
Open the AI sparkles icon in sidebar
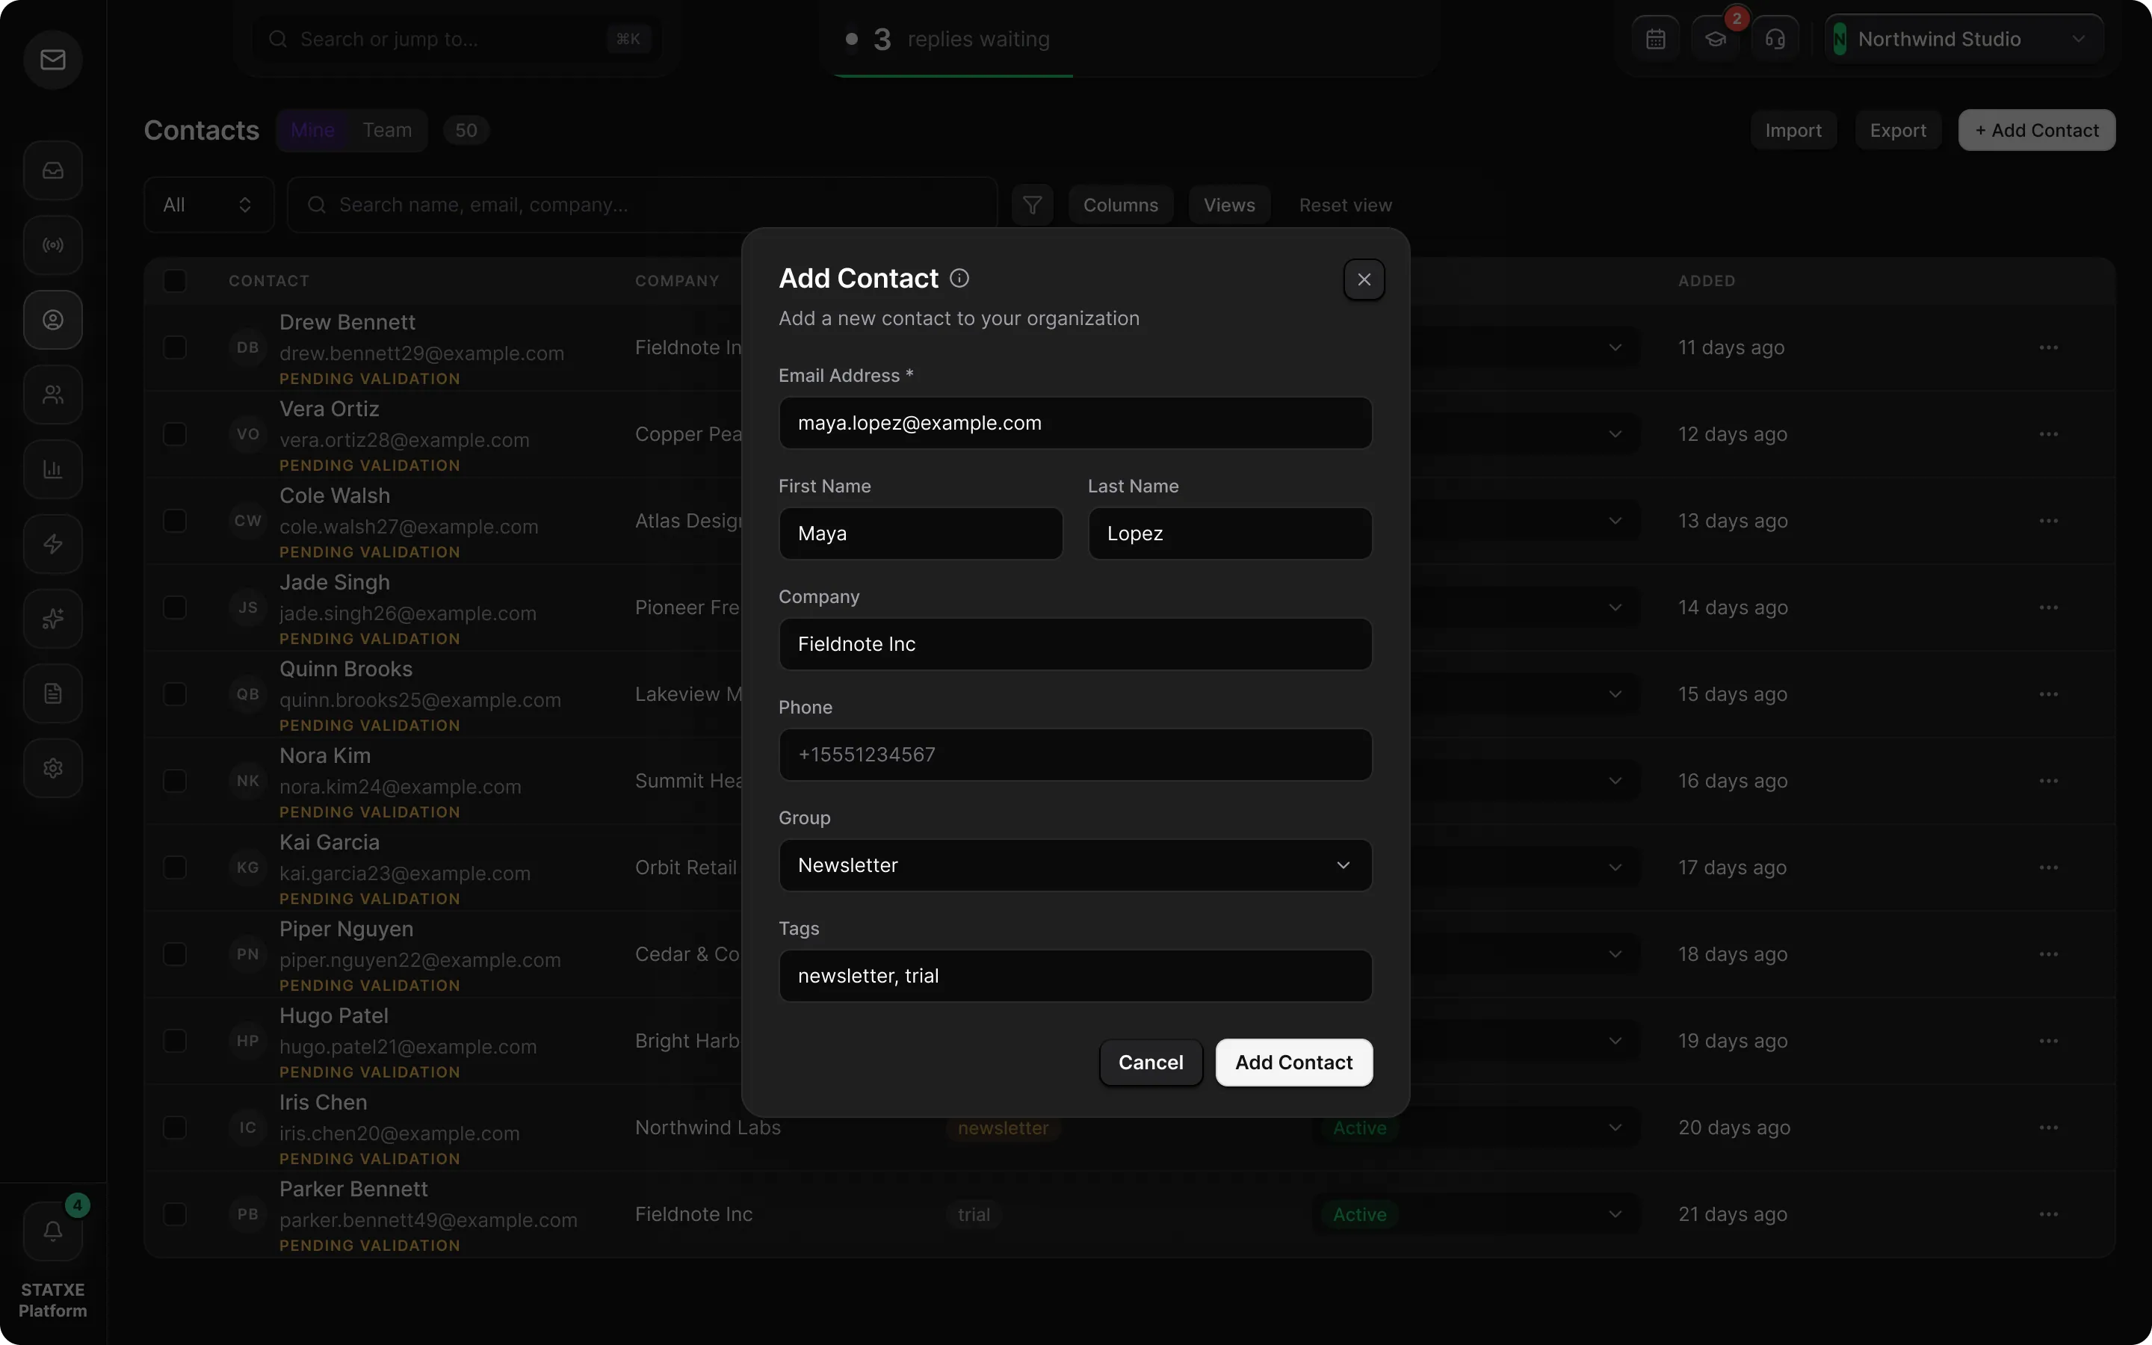point(52,618)
